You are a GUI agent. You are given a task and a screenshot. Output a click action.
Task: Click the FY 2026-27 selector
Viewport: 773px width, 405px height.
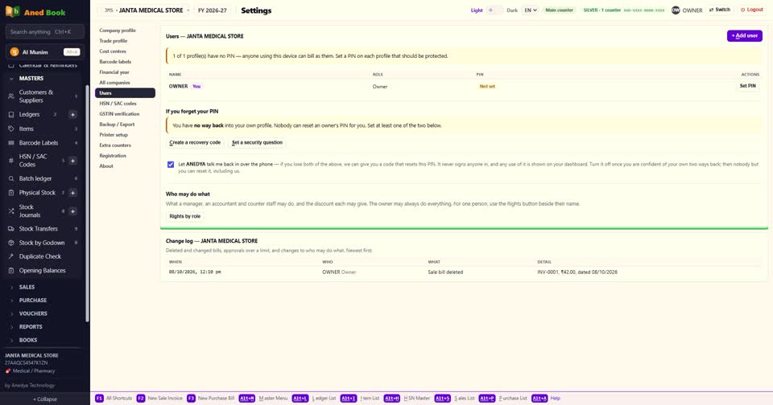pos(213,10)
